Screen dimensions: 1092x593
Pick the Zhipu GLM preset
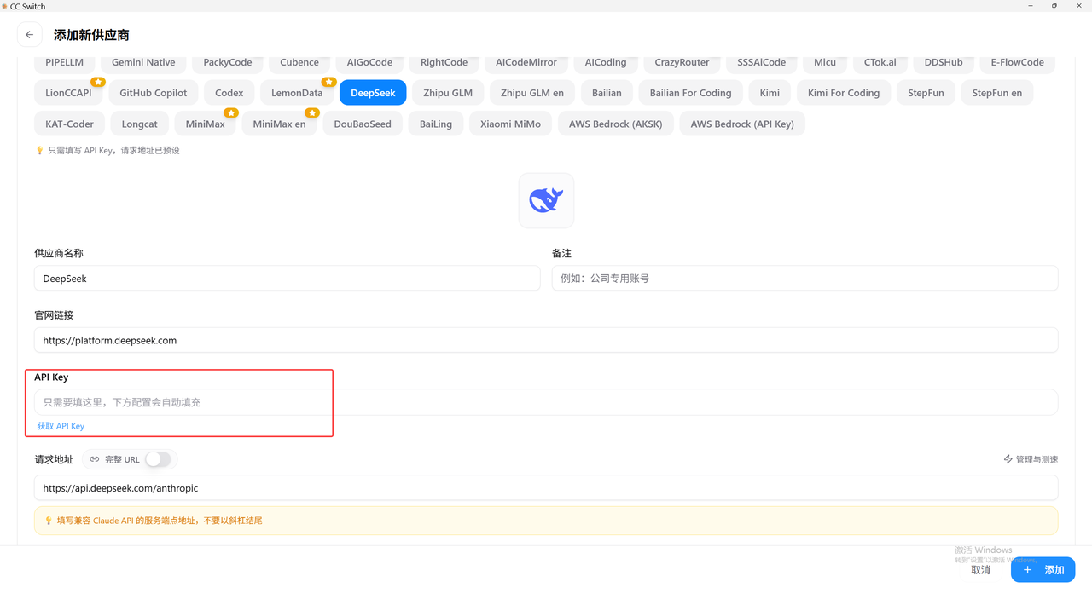click(448, 93)
